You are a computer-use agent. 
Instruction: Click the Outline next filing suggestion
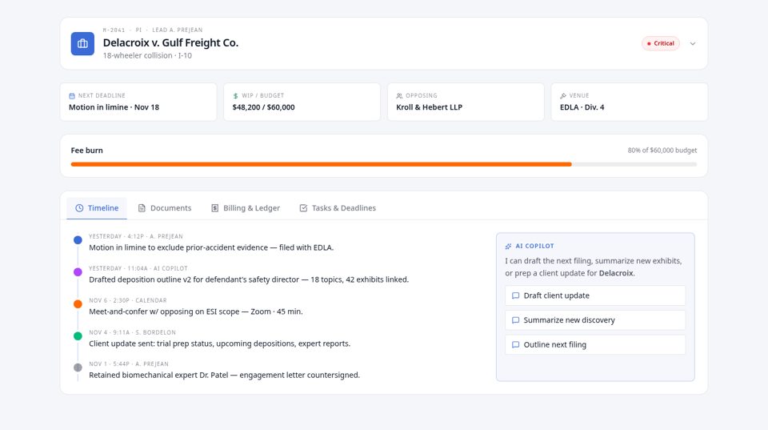pyautogui.click(x=595, y=344)
